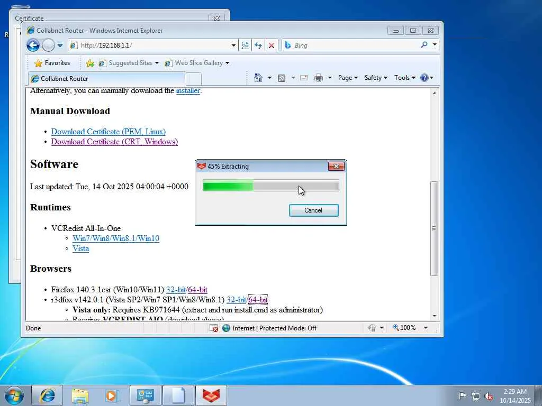The image size is (542, 406).
Task: Click the red extractor taskbar icon
Action: coord(211,395)
